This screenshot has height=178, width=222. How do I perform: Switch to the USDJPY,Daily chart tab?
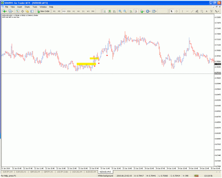[x=63, y=172]
